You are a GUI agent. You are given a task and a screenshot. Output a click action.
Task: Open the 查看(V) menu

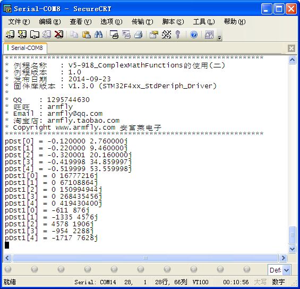(x=81, y=22)
